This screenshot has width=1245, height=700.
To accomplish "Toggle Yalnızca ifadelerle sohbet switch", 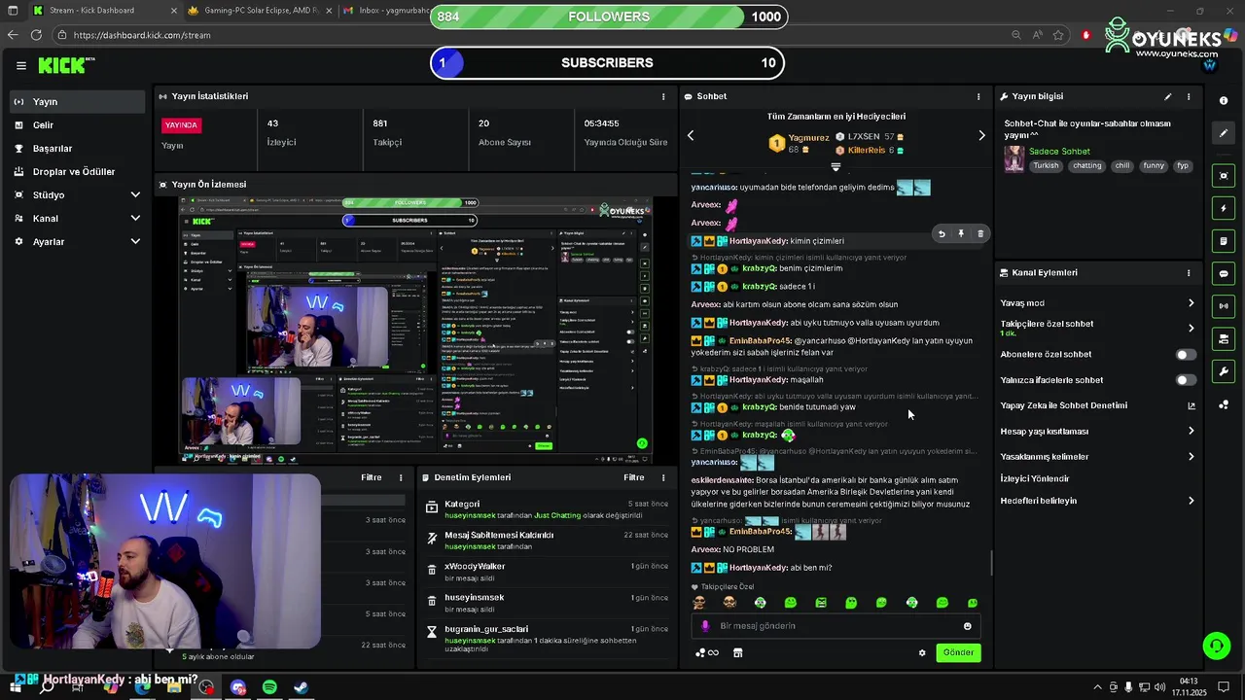I will 1186,380.
